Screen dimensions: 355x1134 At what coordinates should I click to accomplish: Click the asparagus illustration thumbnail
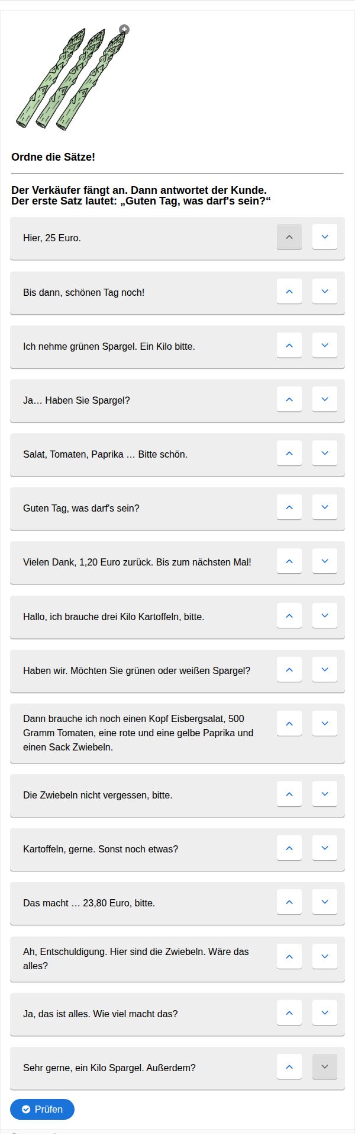[72, 78]
